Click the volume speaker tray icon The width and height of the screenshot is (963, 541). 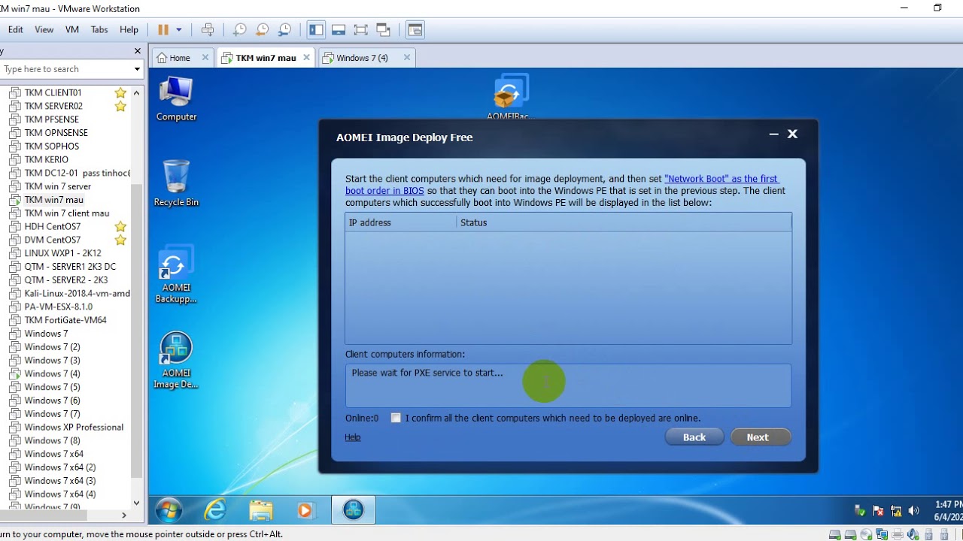point(914,511)
